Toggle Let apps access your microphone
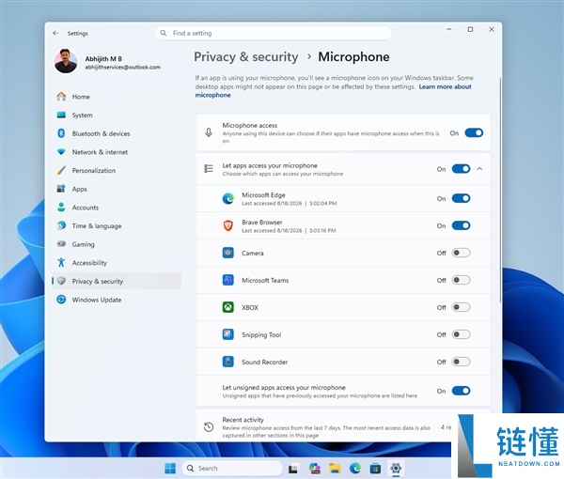 [x=461, y=169]
